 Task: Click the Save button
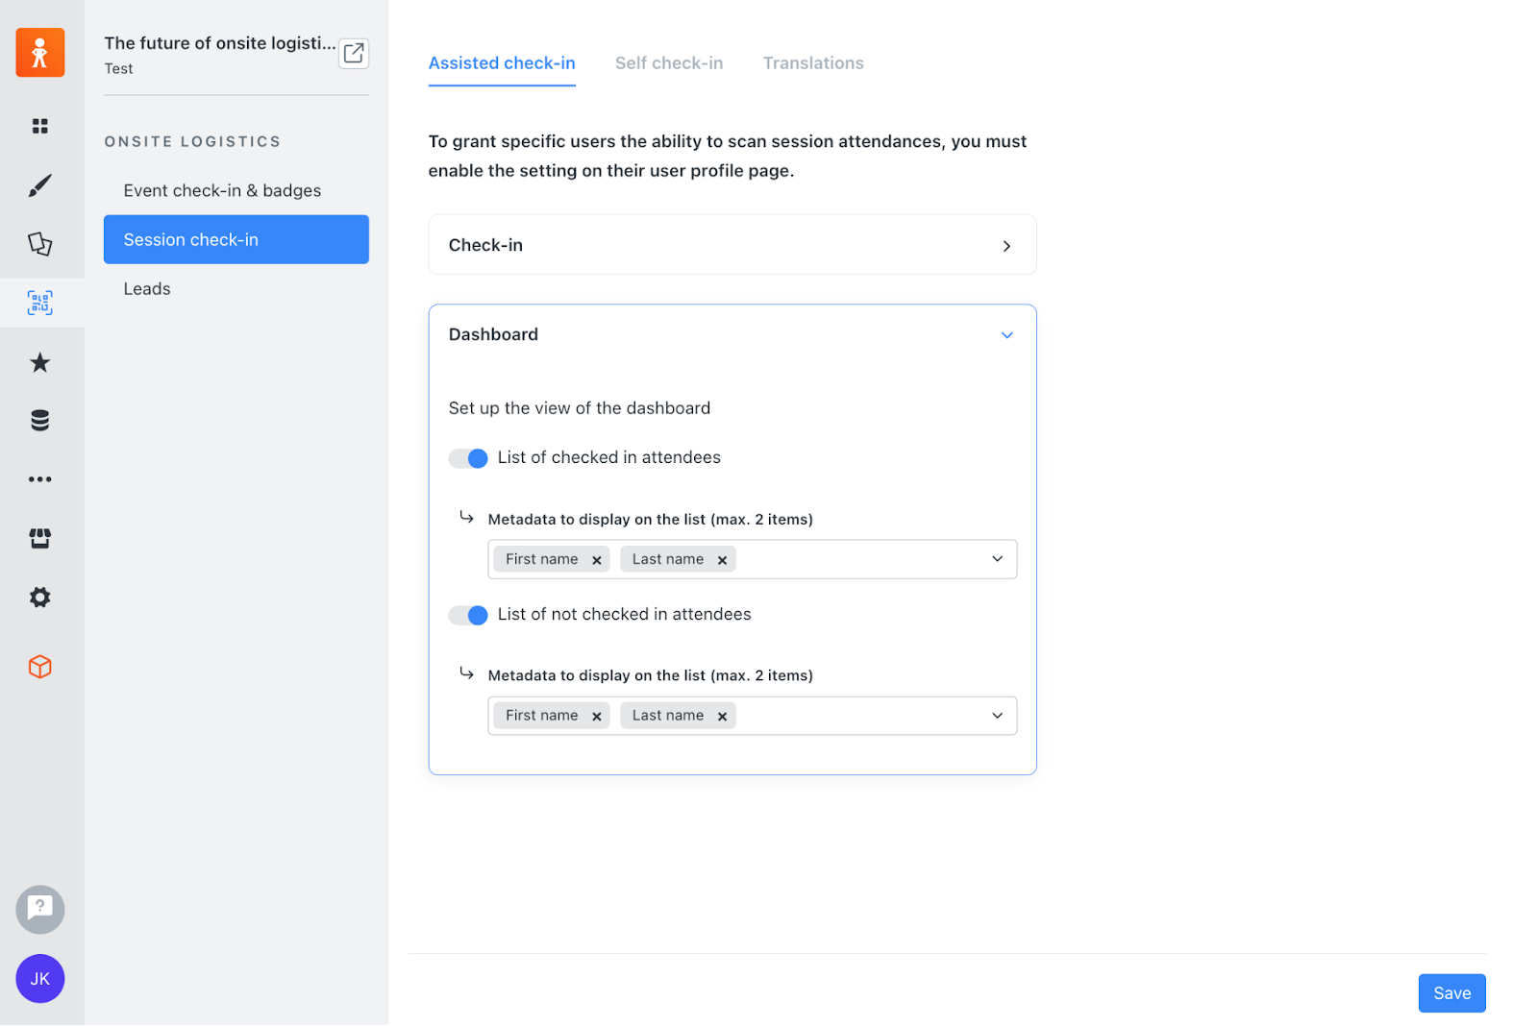coord(1451,992)
